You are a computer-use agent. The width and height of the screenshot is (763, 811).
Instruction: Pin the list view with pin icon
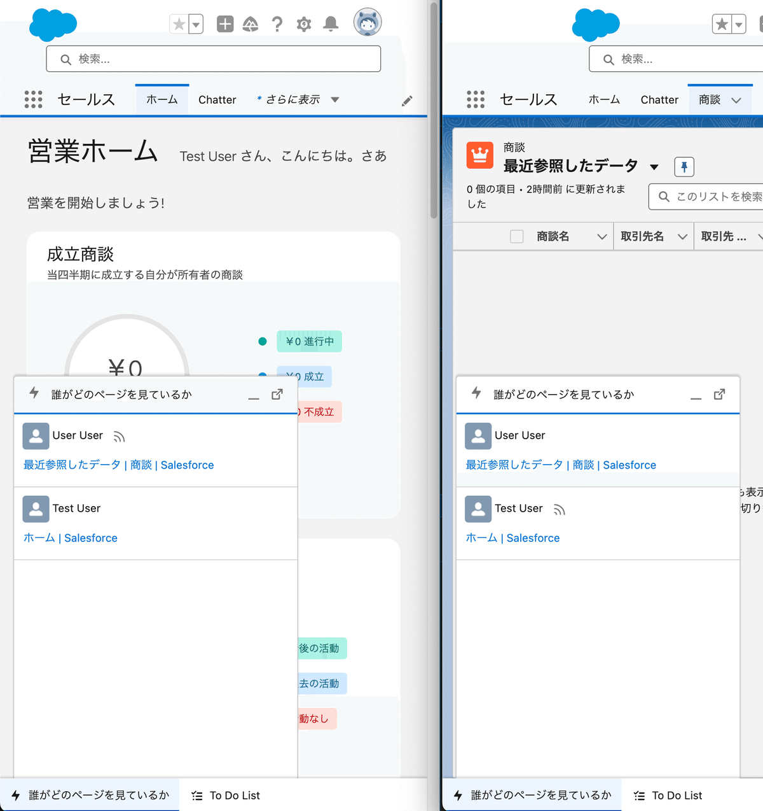click(684, 167)
